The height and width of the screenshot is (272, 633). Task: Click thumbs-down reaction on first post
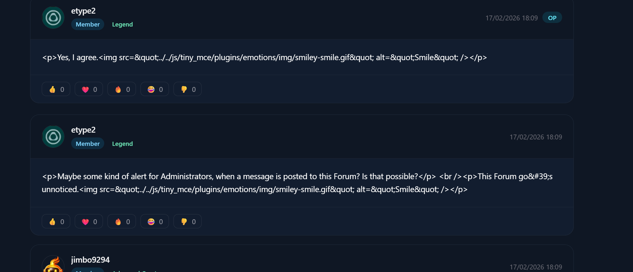tap(187, 89)
